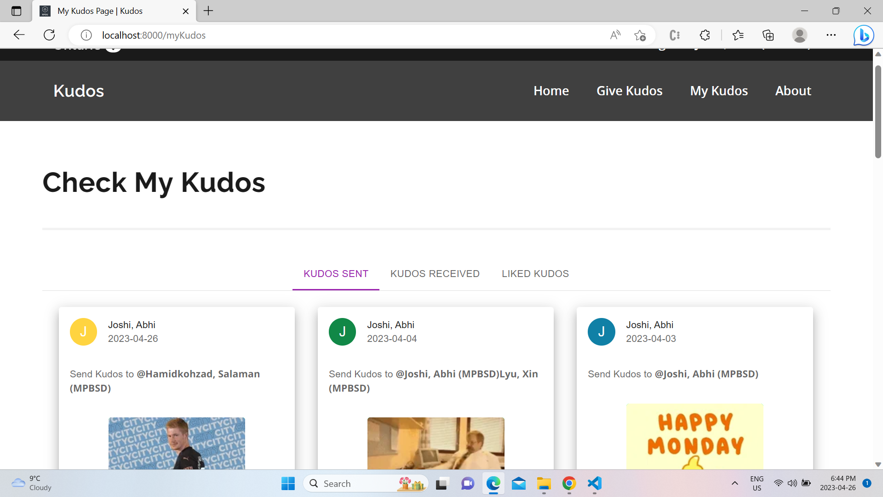Open Google Chrome from the taskbar
The image size is (883, 497).
click(x=569, y=484)
